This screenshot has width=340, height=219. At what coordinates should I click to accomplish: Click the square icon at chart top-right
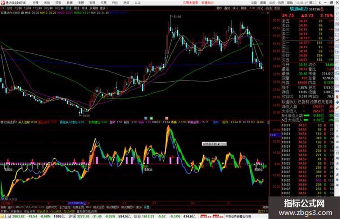(x=267, y=13)
